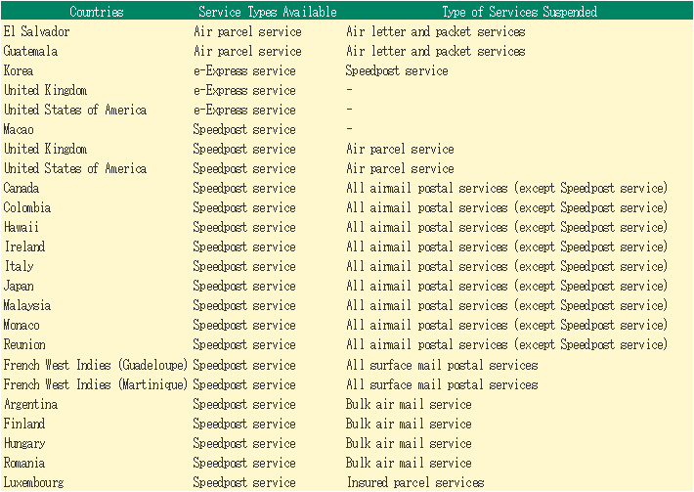The image size is (694, 492).
Task: Select the Finland country cell
Action: pos(24,424)
